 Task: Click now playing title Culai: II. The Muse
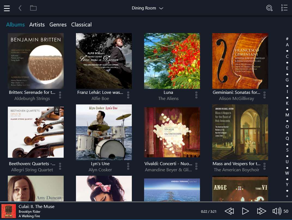click(36, 206)
